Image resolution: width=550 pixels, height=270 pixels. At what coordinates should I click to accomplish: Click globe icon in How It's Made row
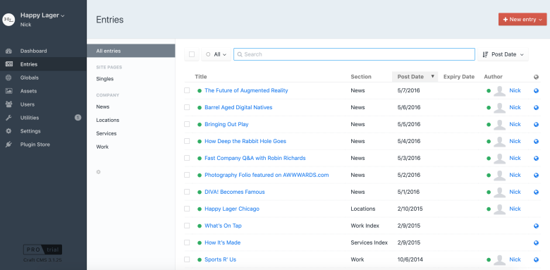(x=536, y=243)
